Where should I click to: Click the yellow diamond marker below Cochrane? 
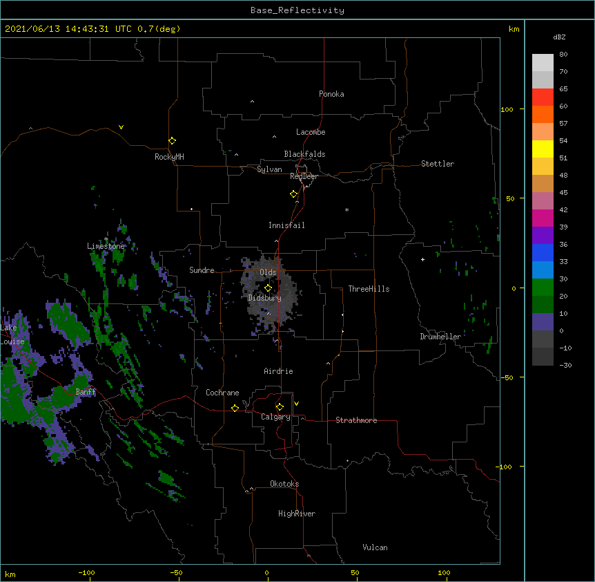(235, 408)
